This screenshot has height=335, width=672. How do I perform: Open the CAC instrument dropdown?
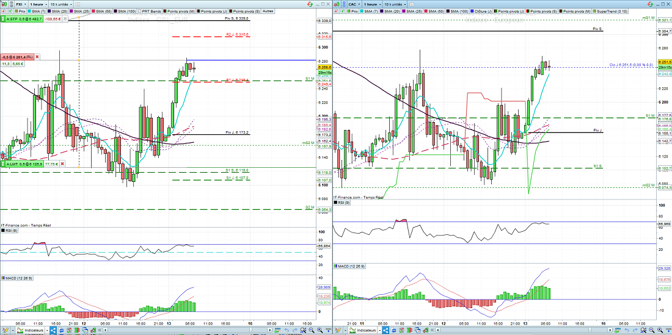pyautogui.click(x=354, y=4)
